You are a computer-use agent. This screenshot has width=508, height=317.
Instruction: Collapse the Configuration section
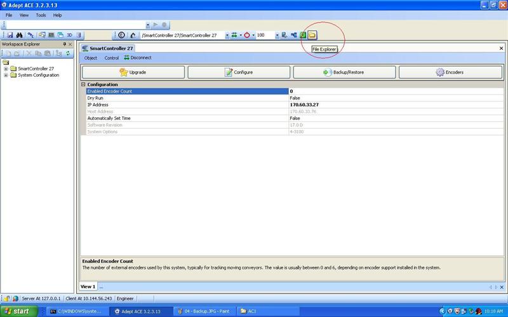pyautogui.click(x=83, y=84)
